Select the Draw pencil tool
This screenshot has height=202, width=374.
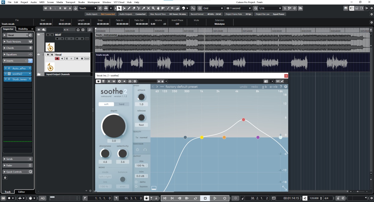[129, 8]
